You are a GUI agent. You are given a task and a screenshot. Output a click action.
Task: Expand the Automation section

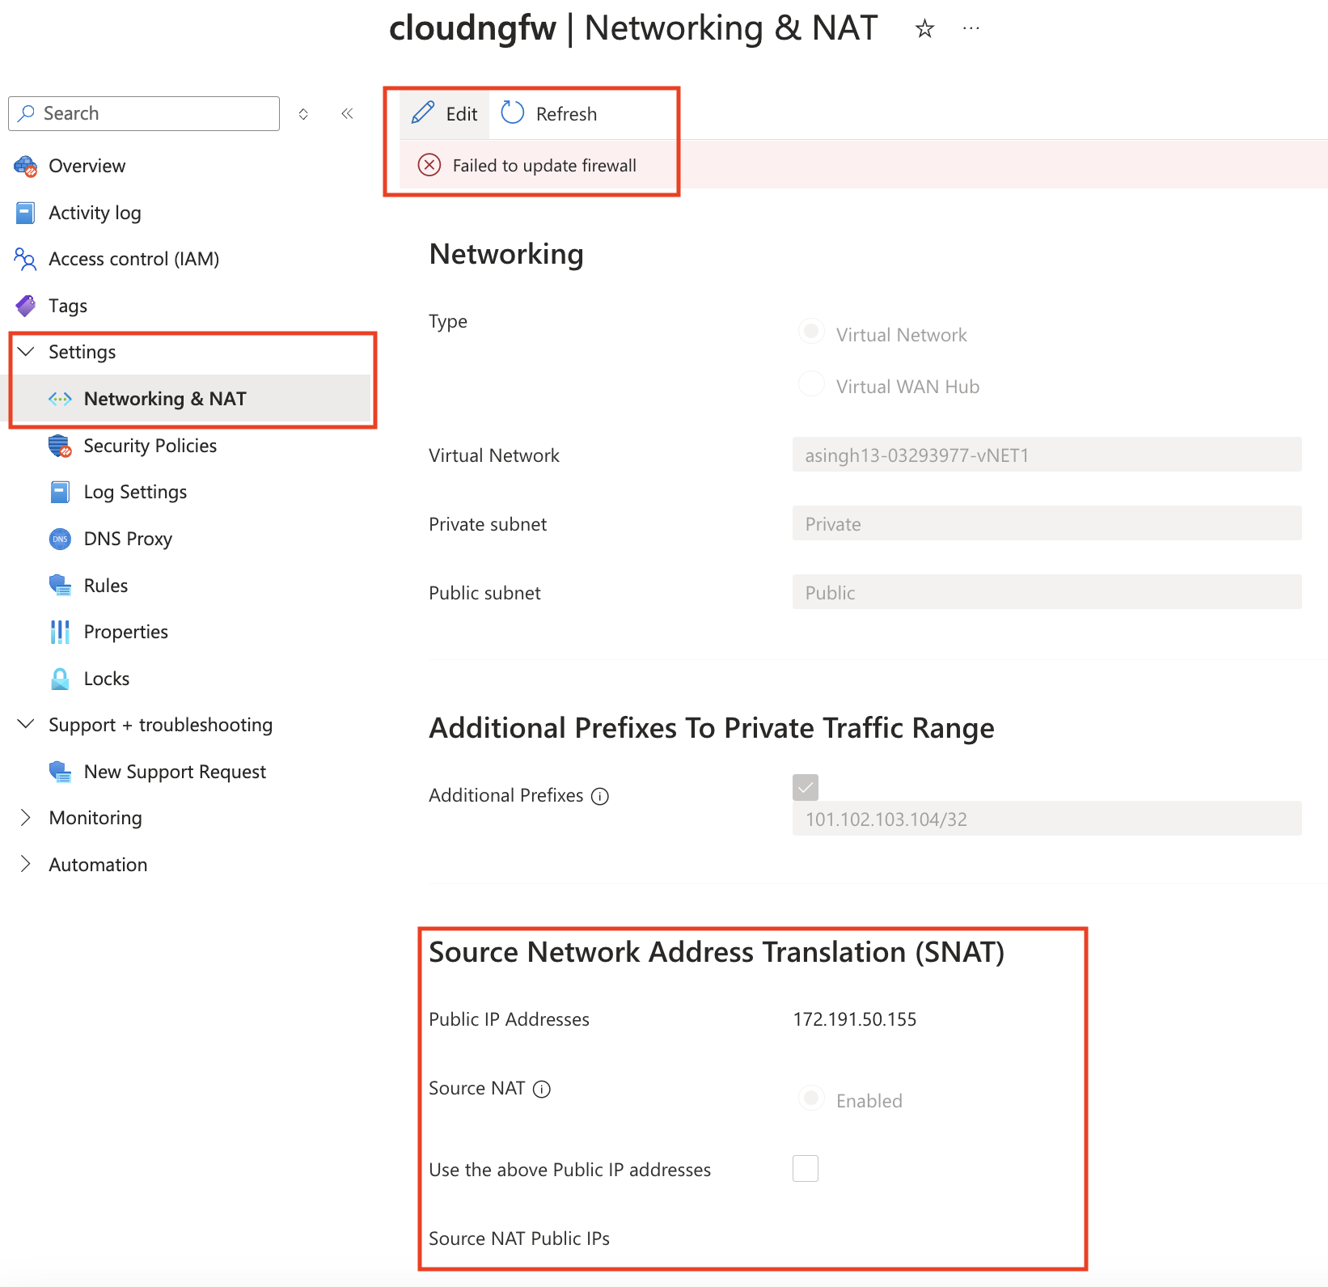tap(26, 864)
